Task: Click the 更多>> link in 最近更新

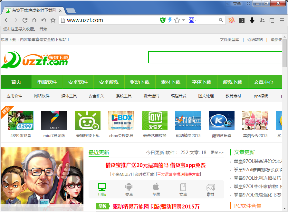Action: pos(217,153)
